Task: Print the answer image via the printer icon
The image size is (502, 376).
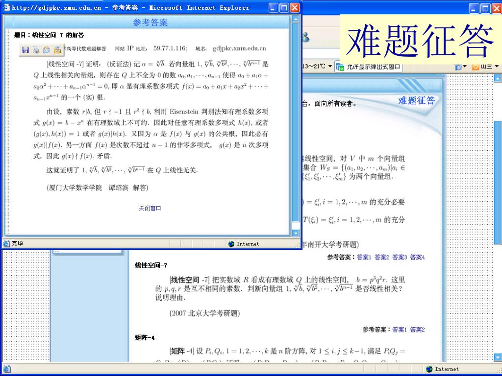Action: click(x=36, y=49)
